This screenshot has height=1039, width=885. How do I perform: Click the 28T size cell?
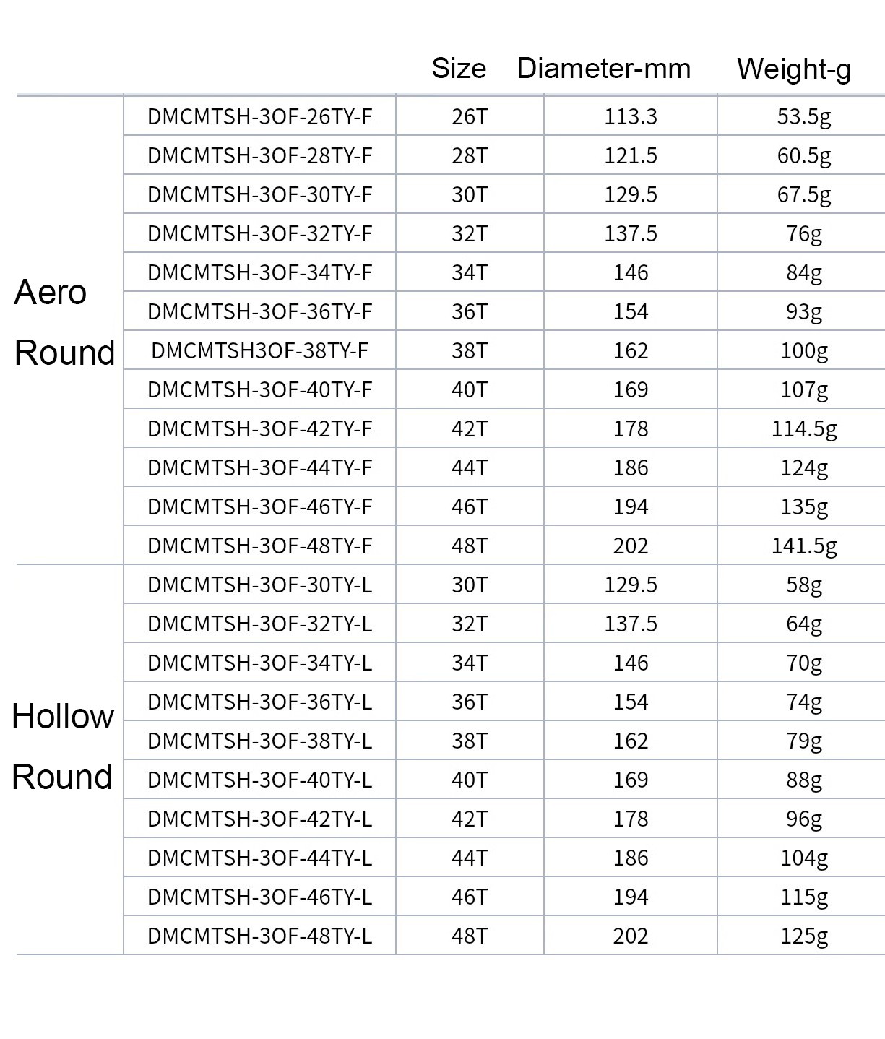tap(470, 155)
